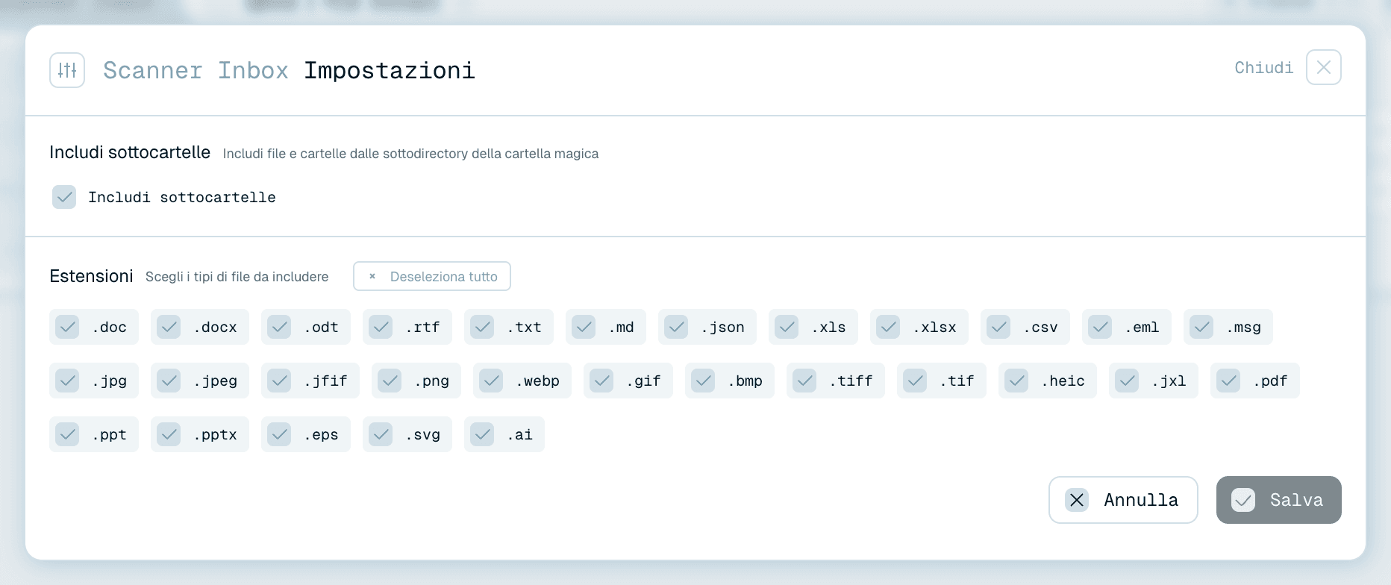This screenshot has width=1391, height=585.
Task: Close the dialog with the X icon
Action: point(1324,67)
